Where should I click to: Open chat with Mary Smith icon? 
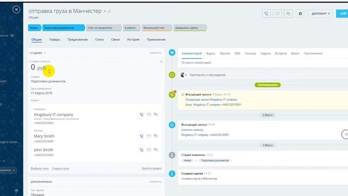156,136
